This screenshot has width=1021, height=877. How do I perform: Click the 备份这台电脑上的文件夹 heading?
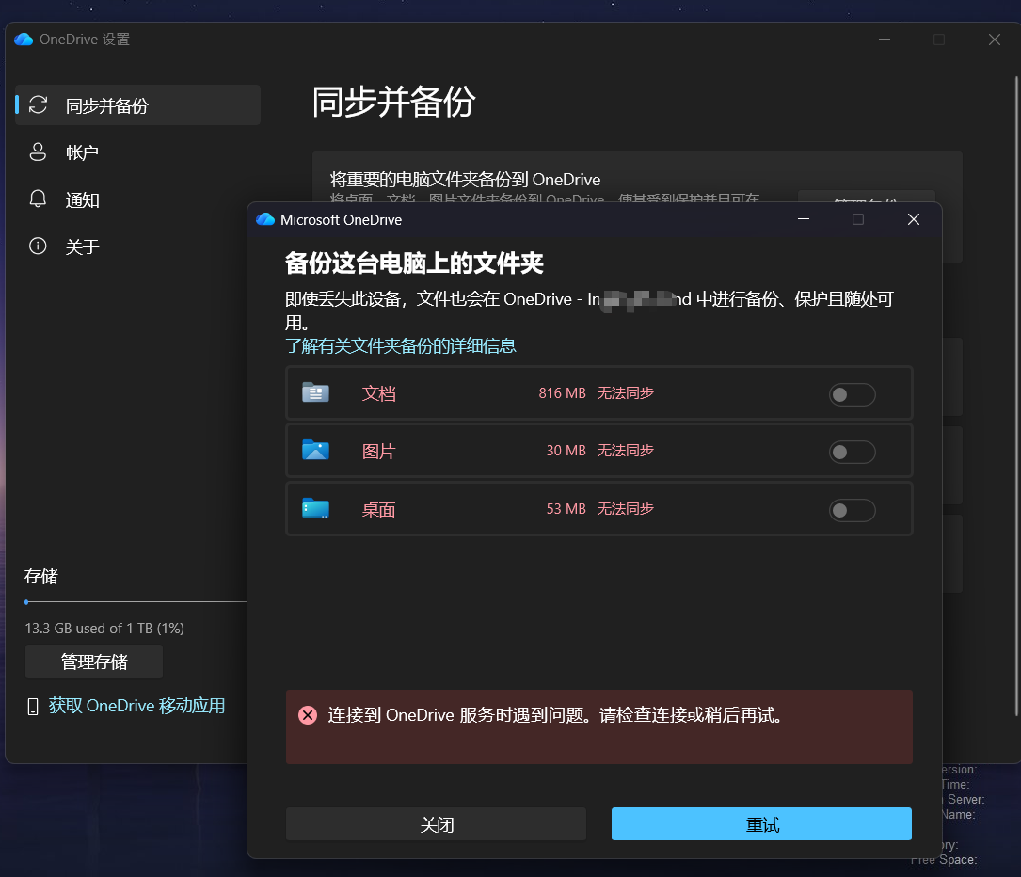pyautogui.click(x=414, y=263)
